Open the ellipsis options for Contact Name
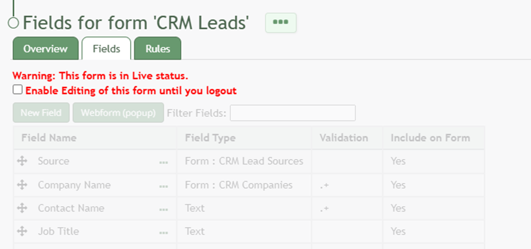The width and height of the screenshot is (531, 249). pyautogui.click(x=163, y=209)
